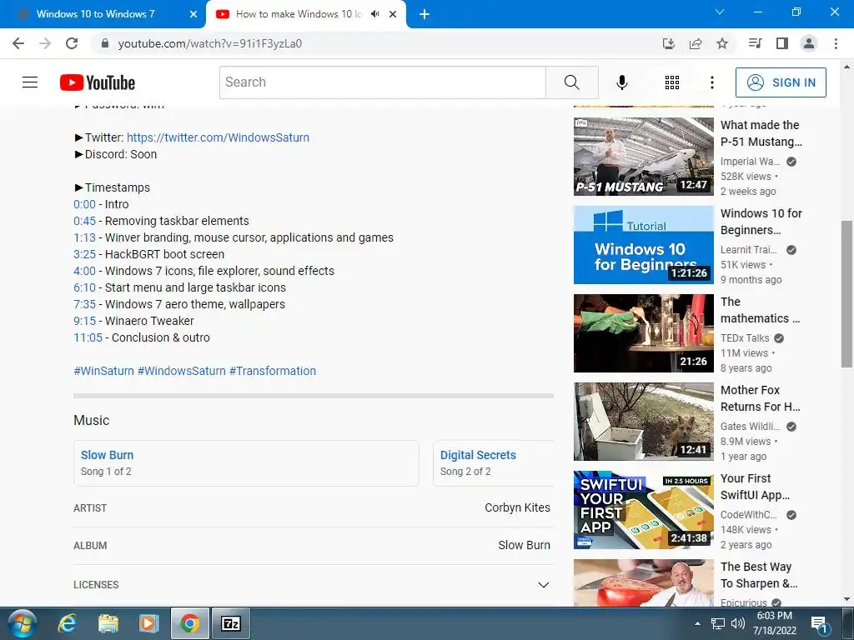Screen dimensions: 854x640
Task: Start voice search with microphone icon
Action: pyautogui.click(x=621, y=82)
